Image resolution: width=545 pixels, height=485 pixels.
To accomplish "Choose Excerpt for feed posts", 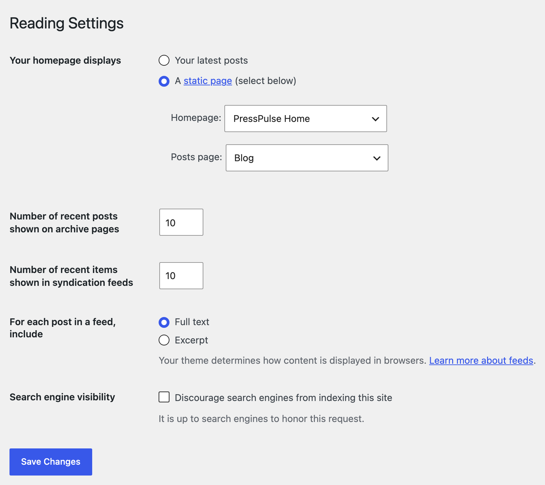I will pos(164,340).
